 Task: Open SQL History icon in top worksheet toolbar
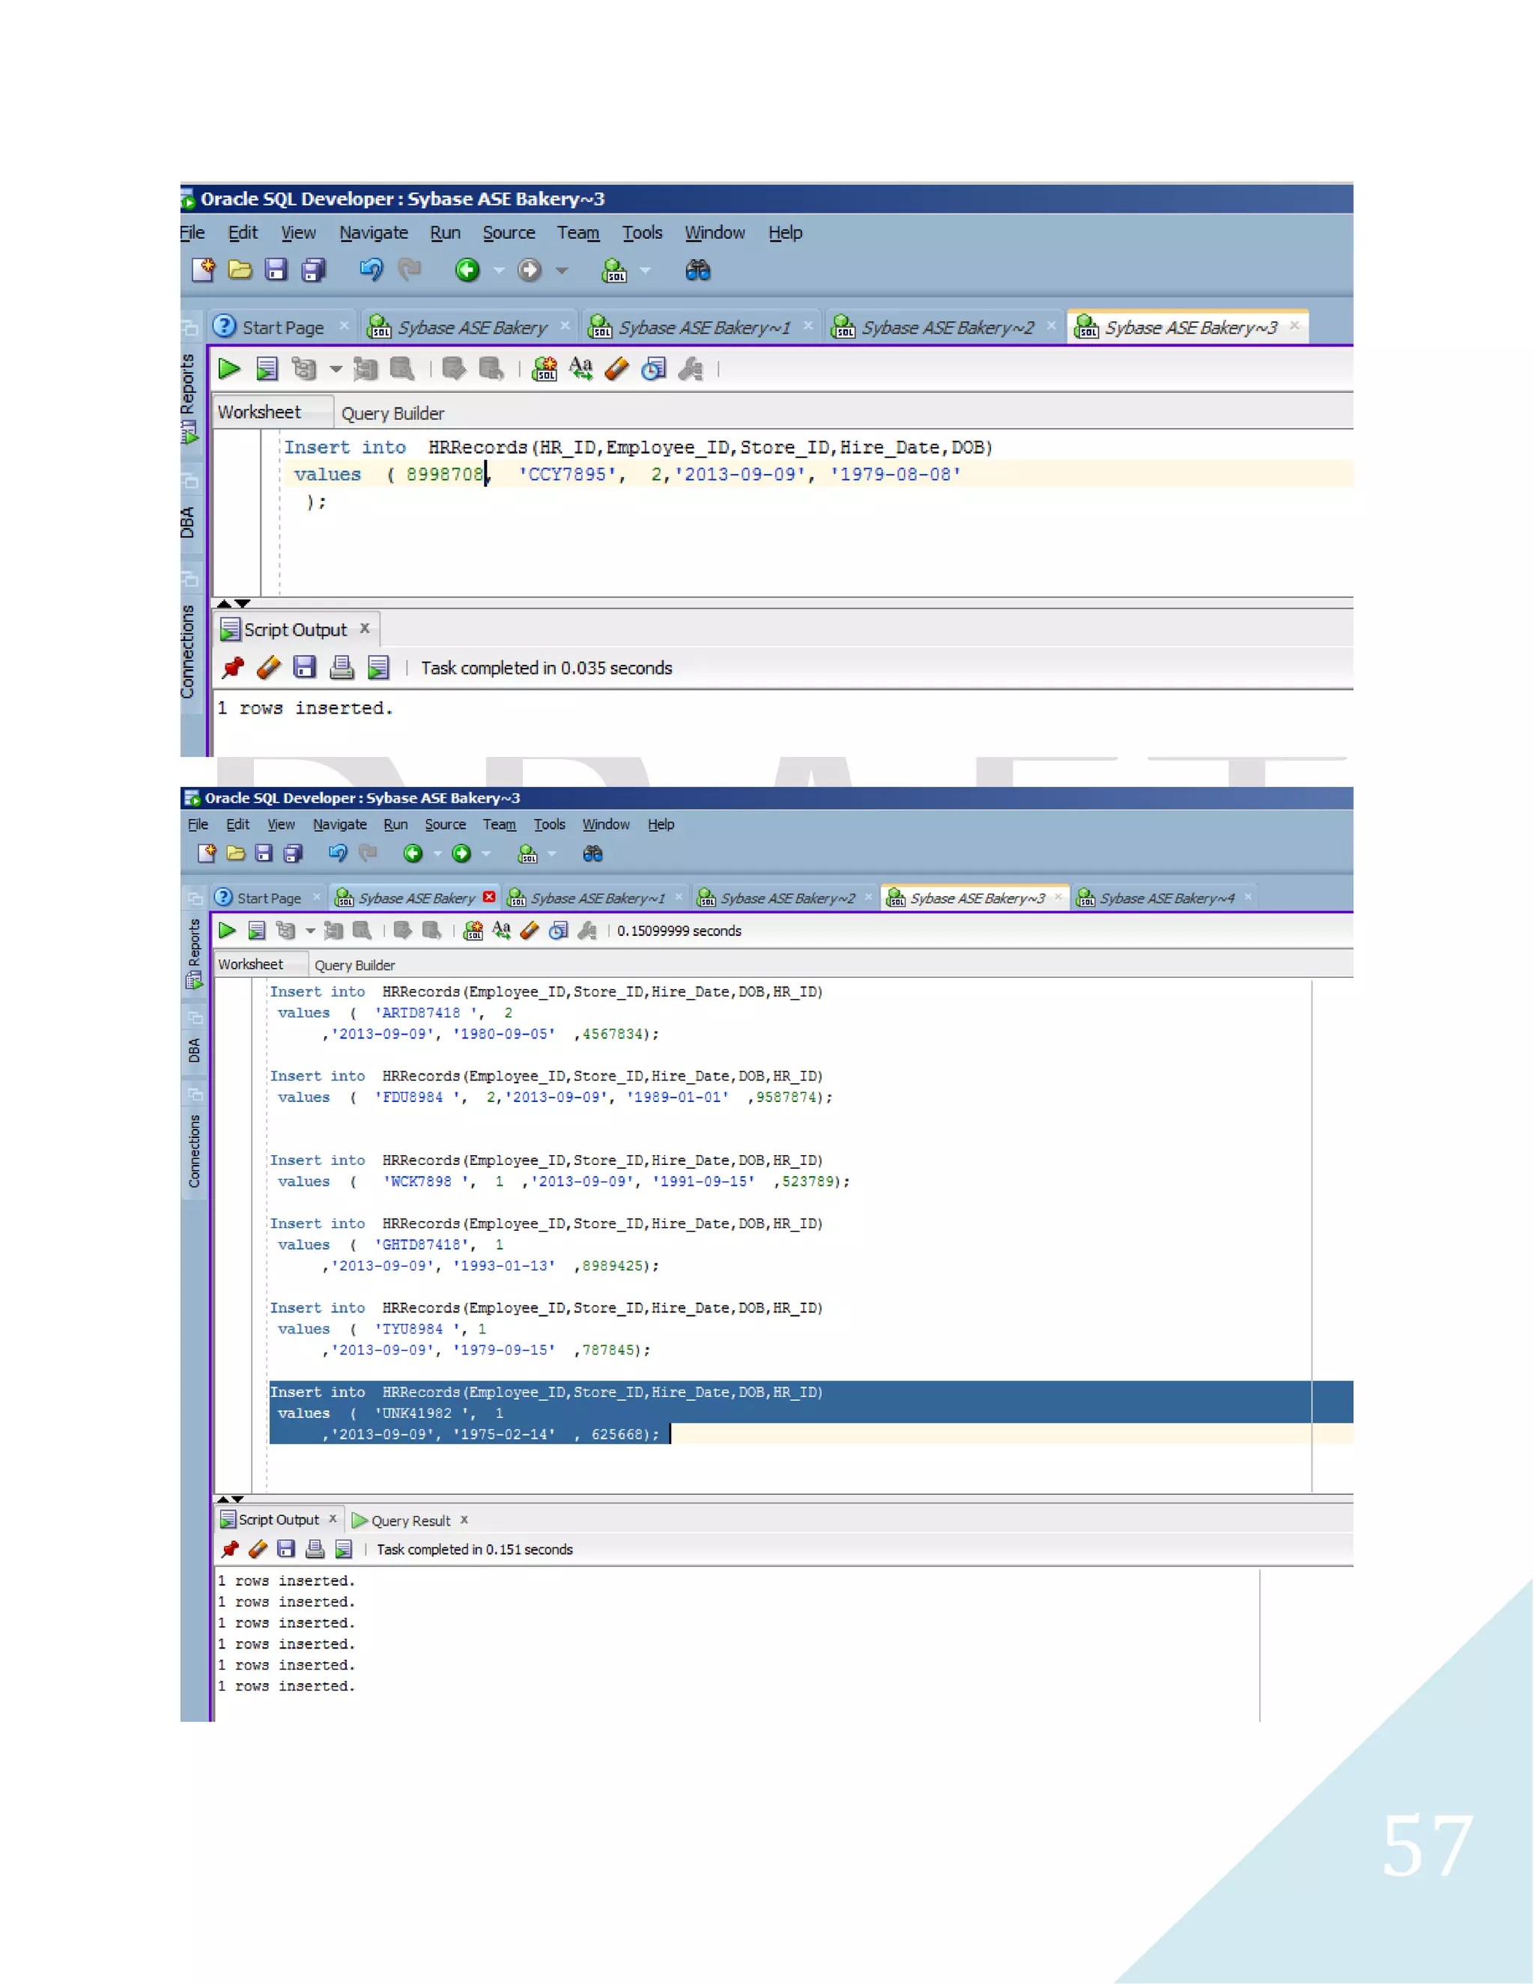[x=653, y=369]
